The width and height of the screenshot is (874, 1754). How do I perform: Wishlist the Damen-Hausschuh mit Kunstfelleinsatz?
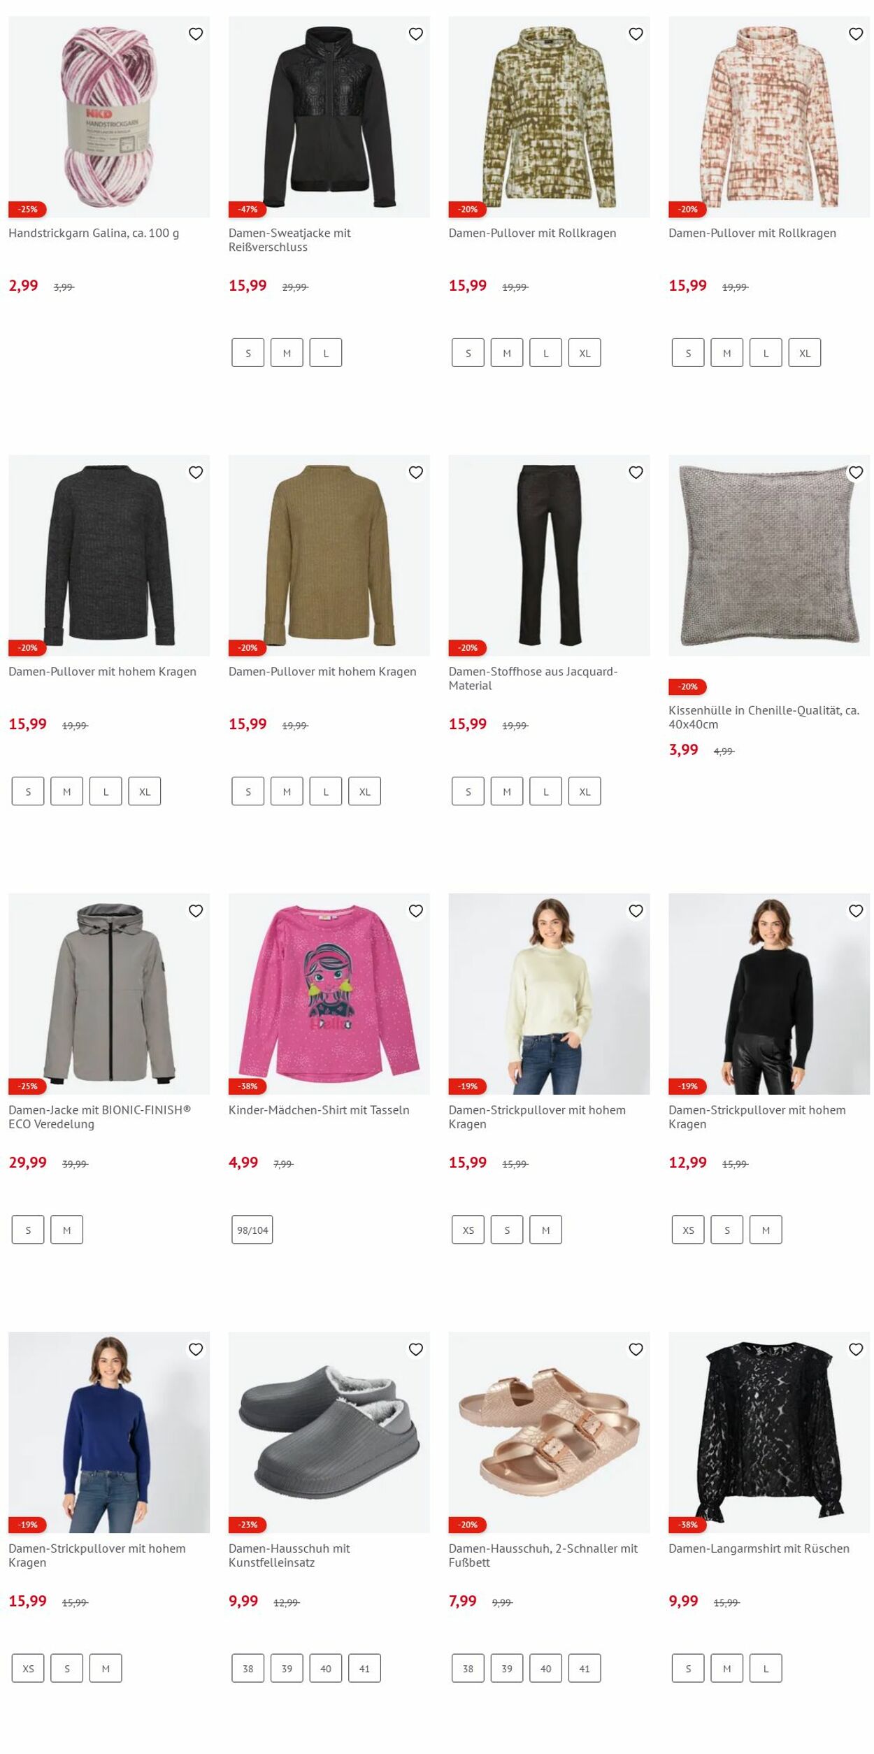416,1349
